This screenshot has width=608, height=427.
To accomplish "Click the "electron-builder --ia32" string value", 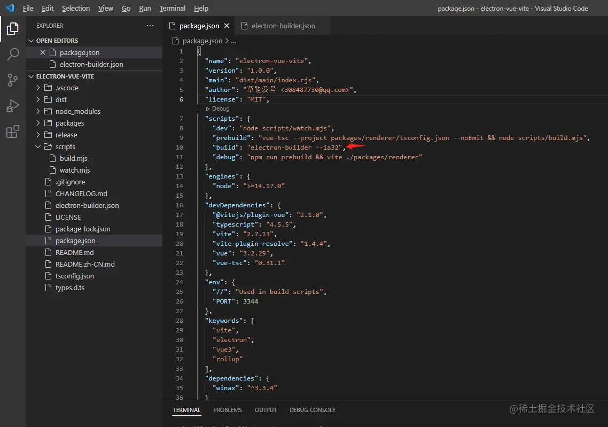I will 296,147.
